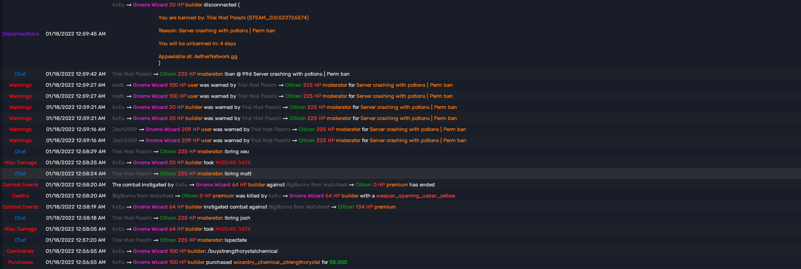Click Misc Damage label at 12:58:05 AM
This screenshot has height=269, width=801.
point(20,229)
